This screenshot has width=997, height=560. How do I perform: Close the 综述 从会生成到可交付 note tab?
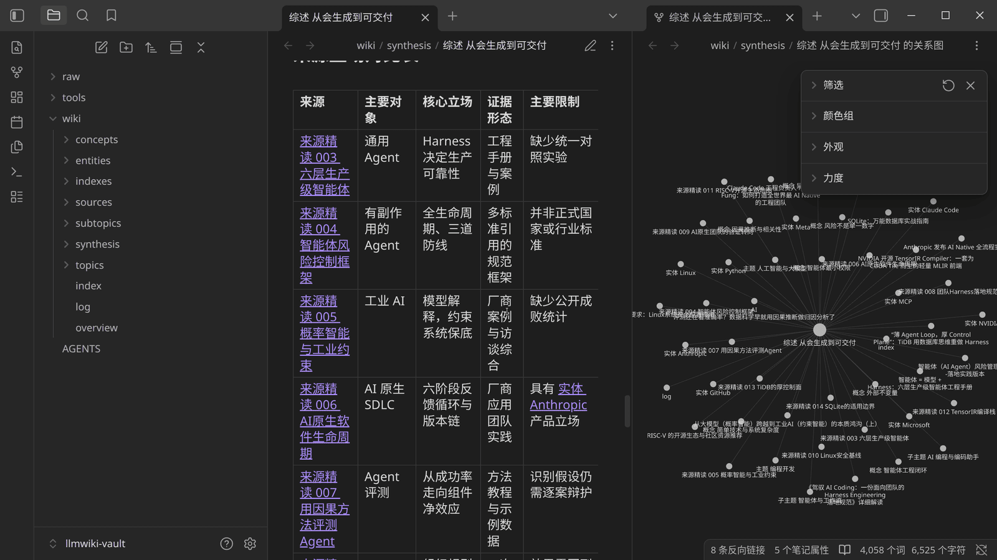click(x=425, y=17)
